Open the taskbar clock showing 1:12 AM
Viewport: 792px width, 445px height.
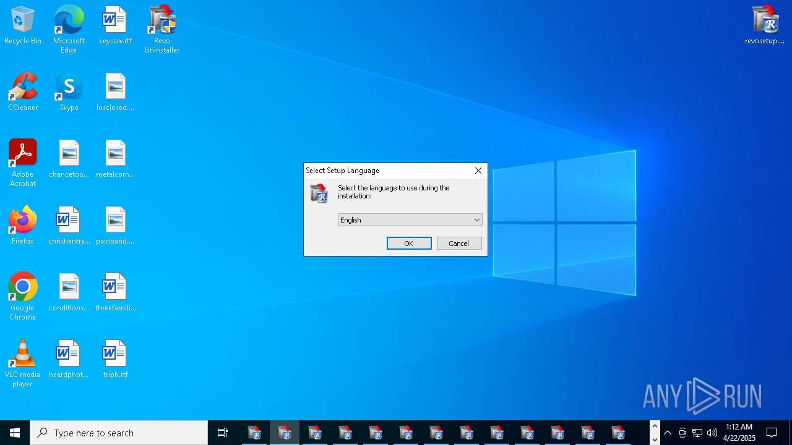click(739, 433)
